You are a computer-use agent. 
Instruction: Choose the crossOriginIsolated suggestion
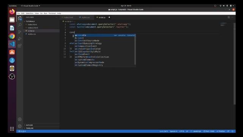(105, 49)
